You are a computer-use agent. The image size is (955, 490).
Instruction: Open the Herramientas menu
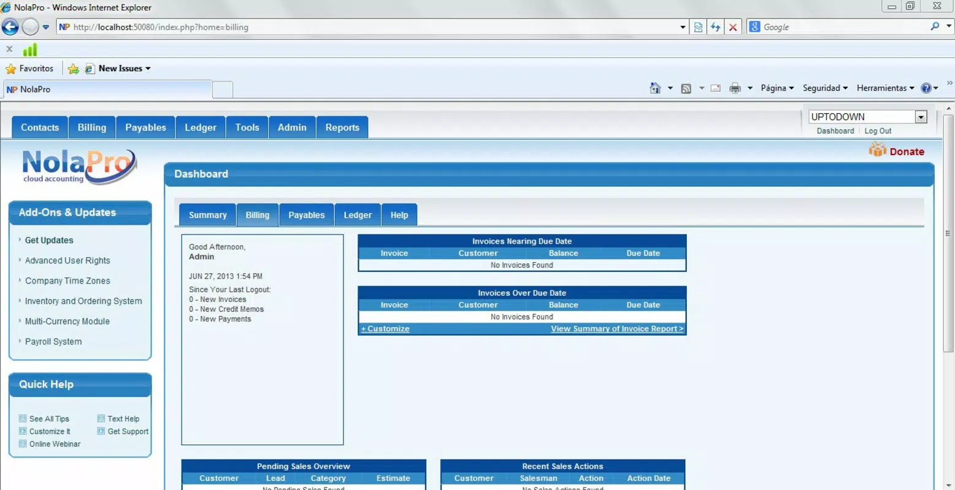click(885, 88)
